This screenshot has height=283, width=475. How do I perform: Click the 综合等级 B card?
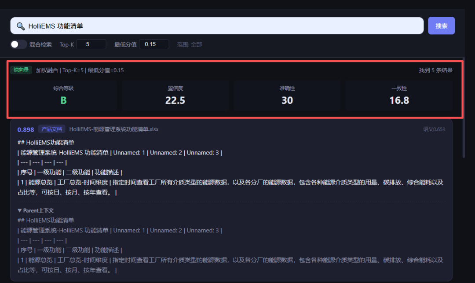point(63,96)
